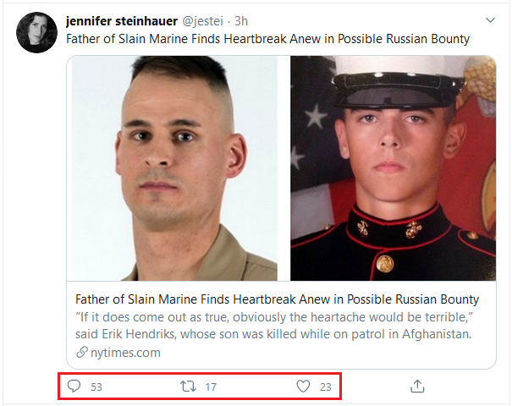
Task: Open the tweet via the 3h timestamp
Action: pyautogui.click(x=241, y=19)
